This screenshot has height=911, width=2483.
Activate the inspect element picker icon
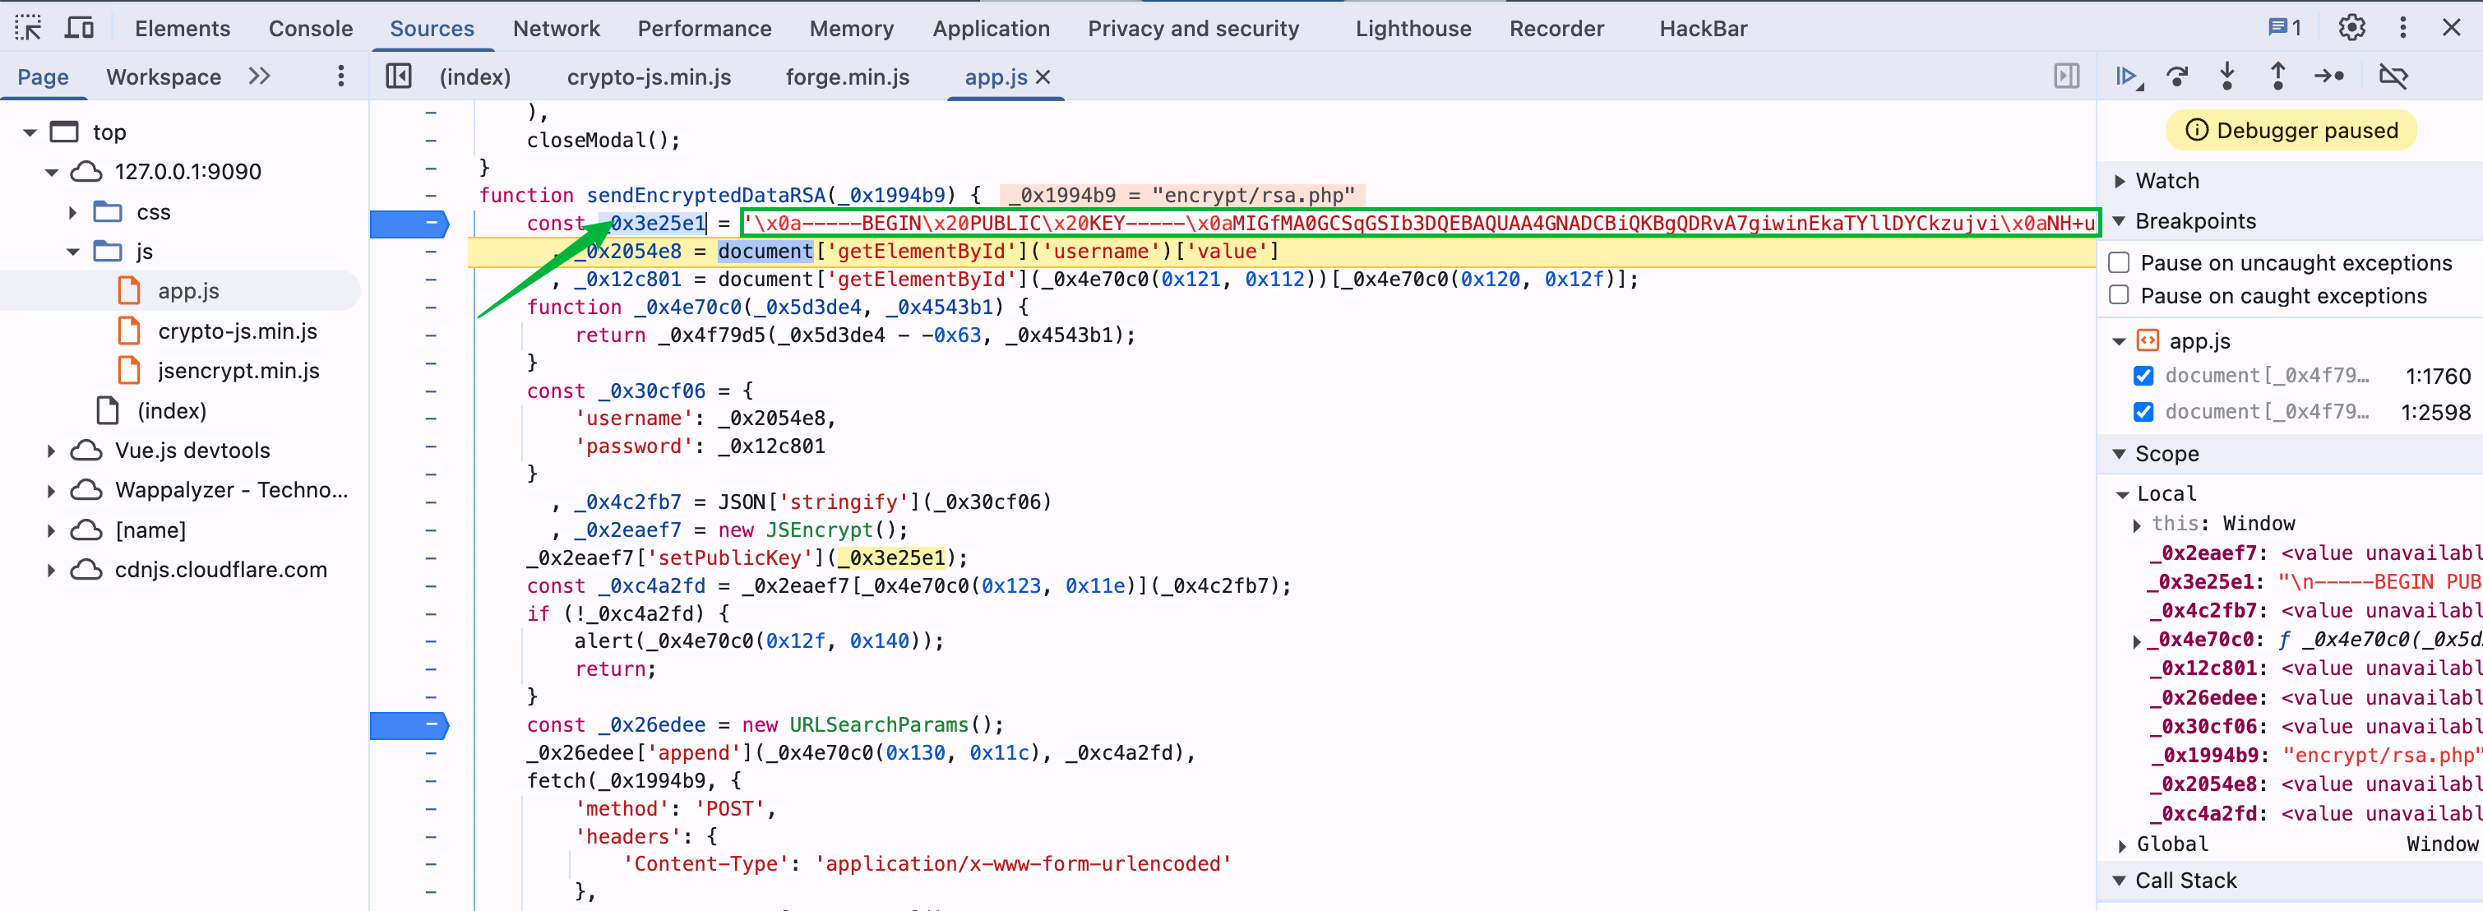[x=28, y=28]
